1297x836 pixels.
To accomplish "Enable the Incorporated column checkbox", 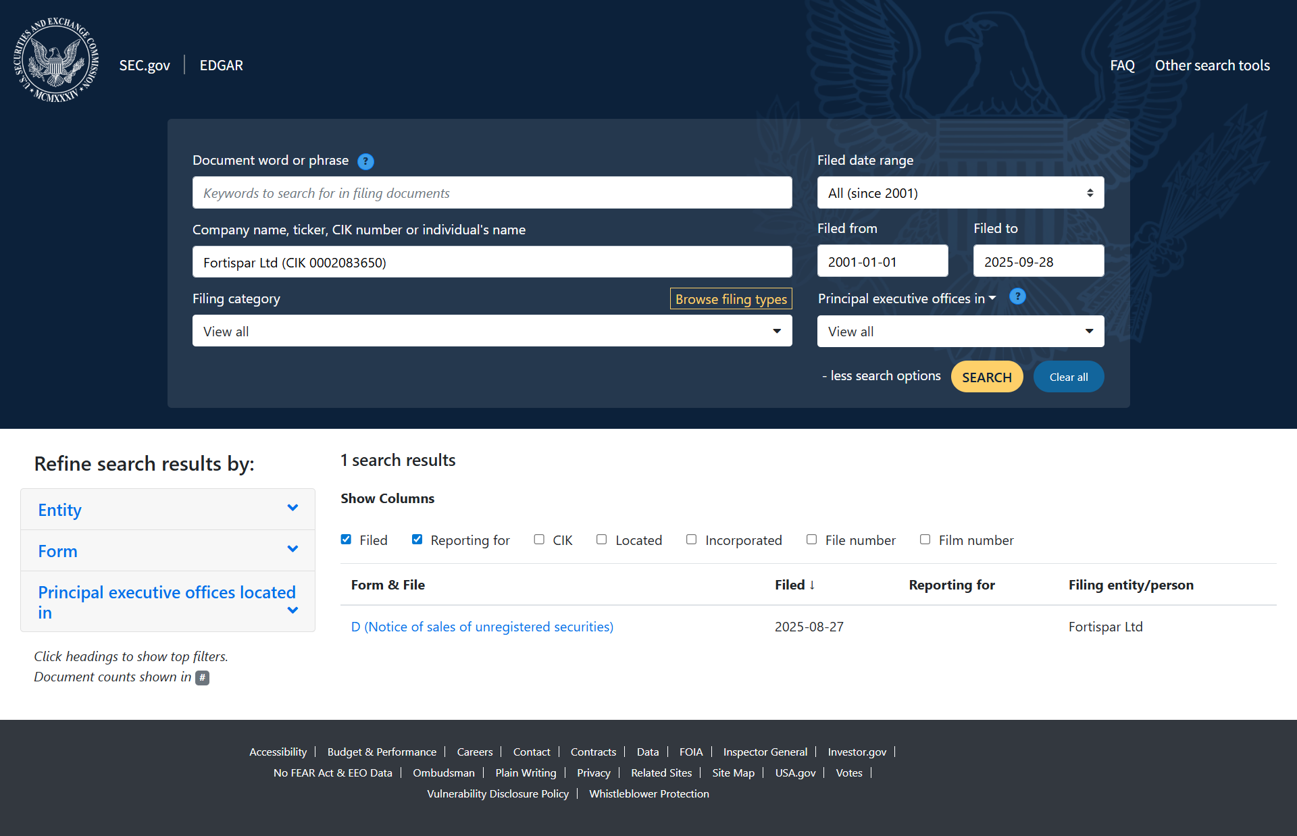I will point(691,540).
